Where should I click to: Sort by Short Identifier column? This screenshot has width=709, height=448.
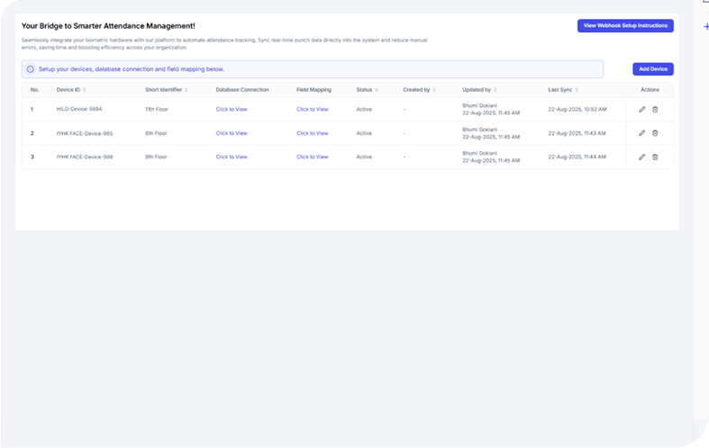click(x=186, y=90)
